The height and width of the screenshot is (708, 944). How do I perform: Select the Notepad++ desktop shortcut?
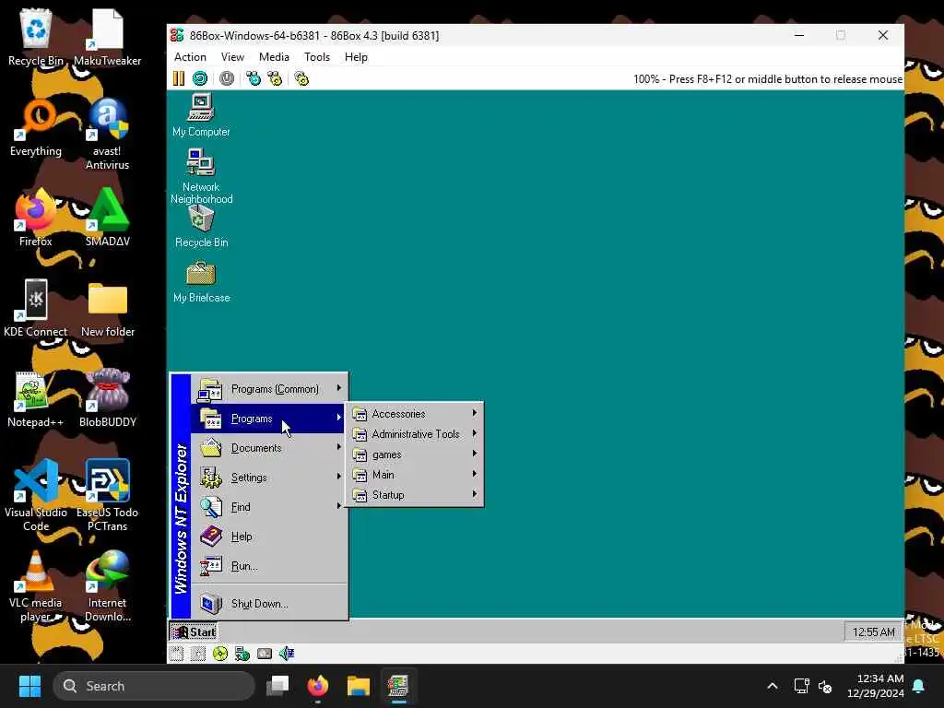[x=36, y=398]
